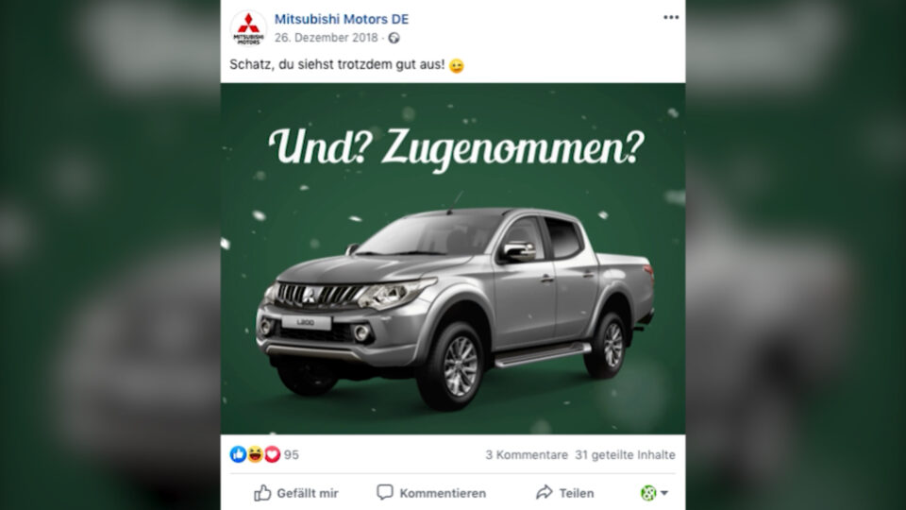Click the Mitsubishi Motors profile picture
Viewport: 906px width, 510px height.
click(248, 28)
